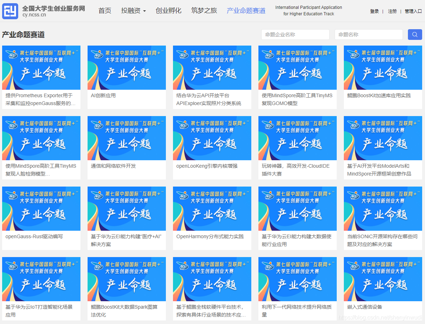Click the 注册 link
Image resolution: width=425 pixels, height=324 pixels.
392,11
